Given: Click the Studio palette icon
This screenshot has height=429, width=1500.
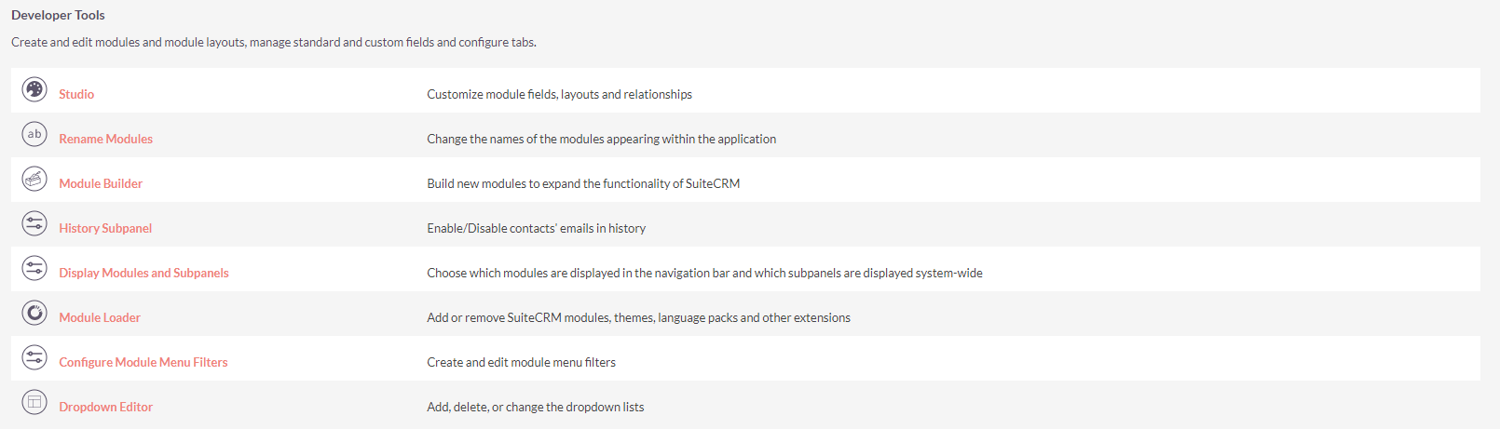Looking at the screenshot, I should tap(34, 89).
